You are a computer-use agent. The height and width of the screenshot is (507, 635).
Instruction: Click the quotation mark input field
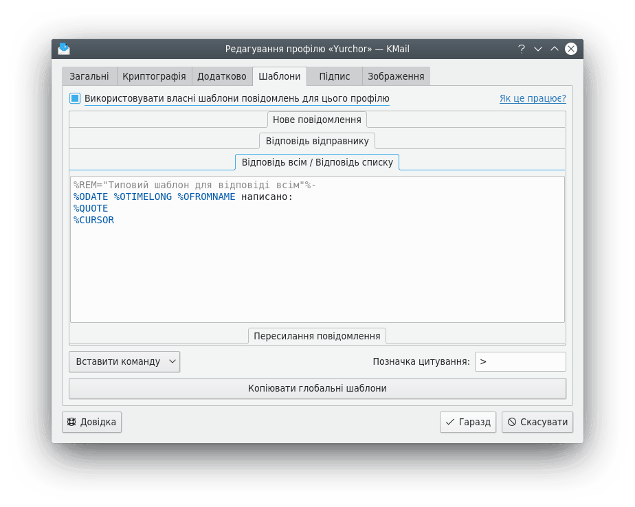point(520,361)
